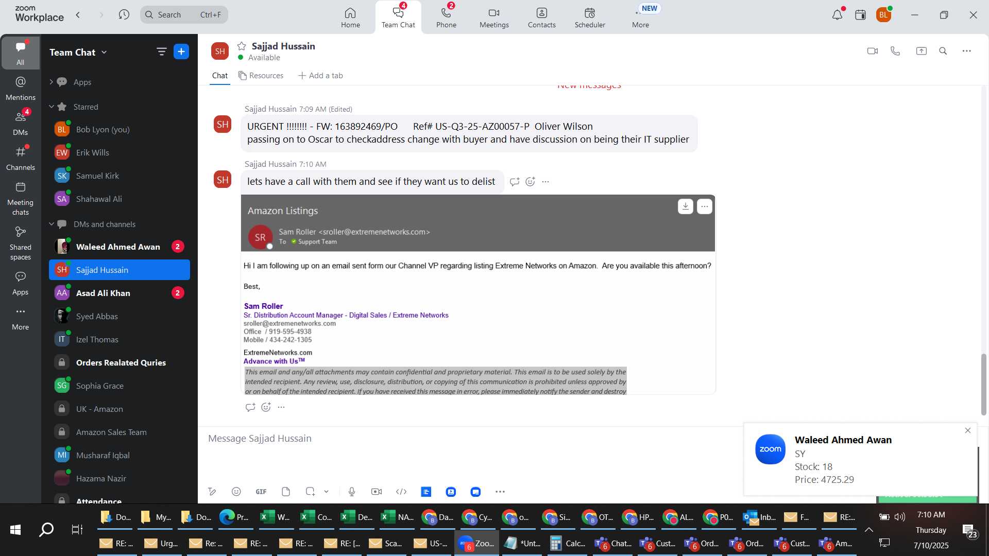Open the BL profile avatar menu

click(x=883, y=15)
